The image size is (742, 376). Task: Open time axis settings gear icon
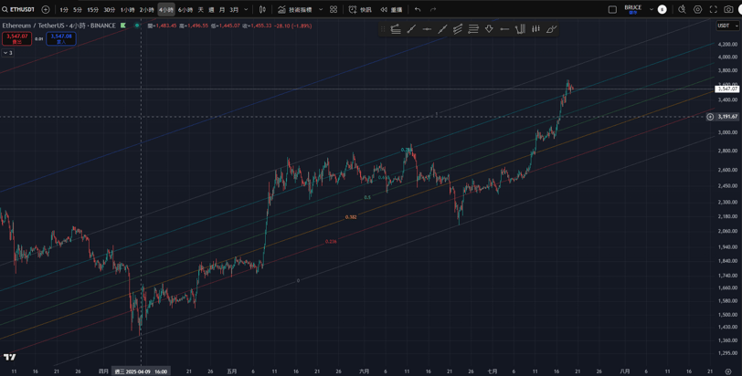(x=727, y=371)
